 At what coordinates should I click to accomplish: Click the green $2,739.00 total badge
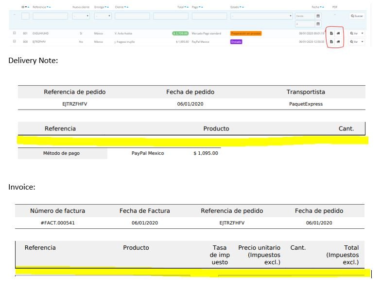pos(180,33)
